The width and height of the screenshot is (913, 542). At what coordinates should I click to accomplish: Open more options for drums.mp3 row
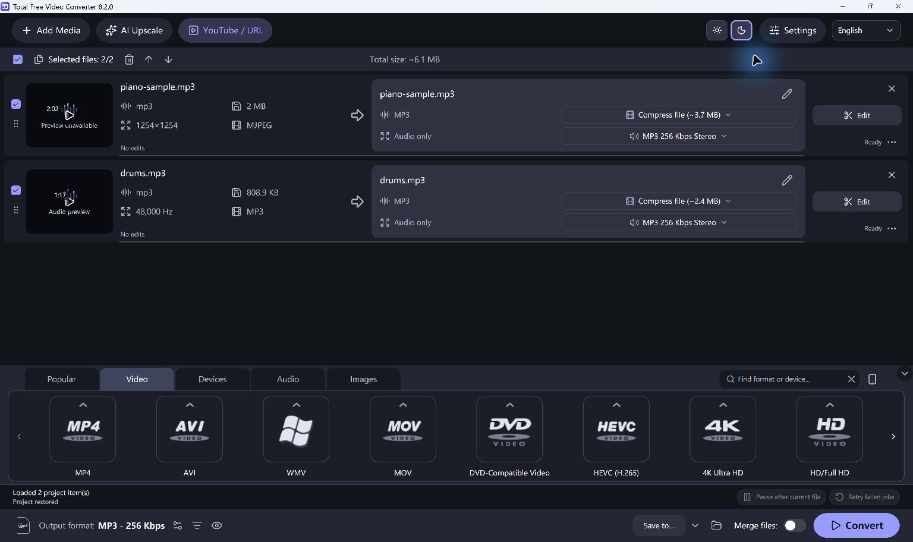(x=892, y=228)
